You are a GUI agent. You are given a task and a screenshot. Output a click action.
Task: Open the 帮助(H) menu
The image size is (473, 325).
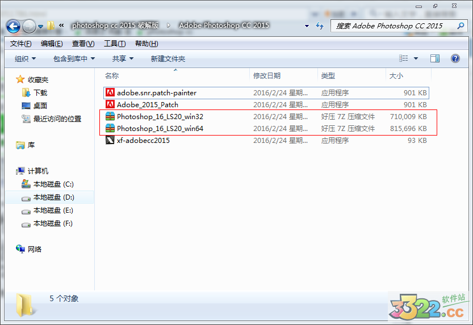point(146,44)
